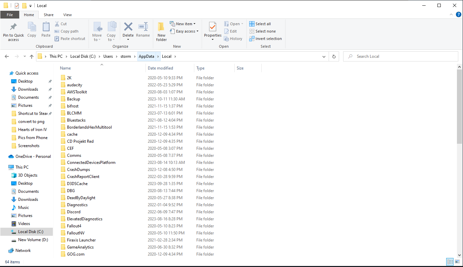
Task: Click Pin to Quick access icon
Action: [x=13, y=27]
